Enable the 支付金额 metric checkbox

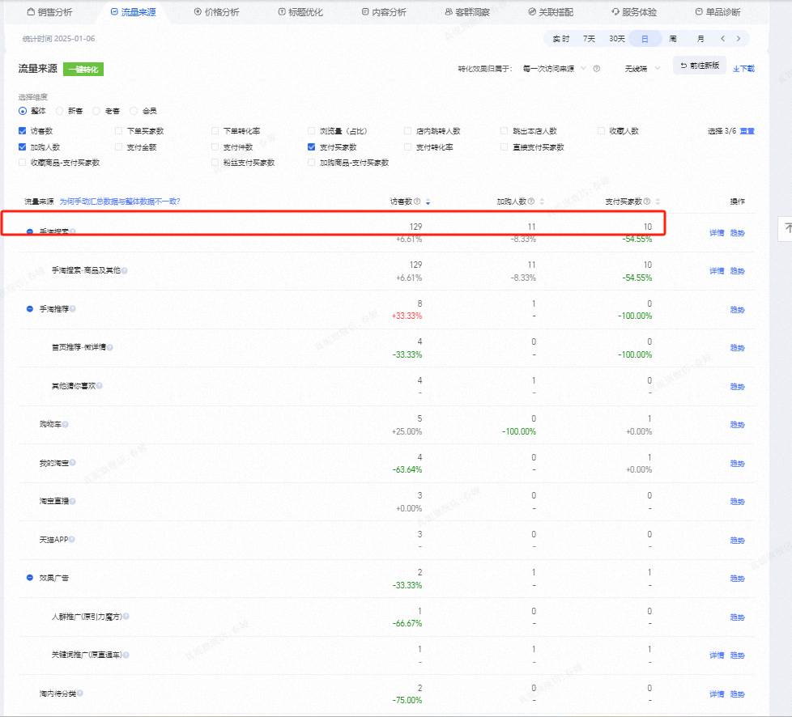point(119,147)
